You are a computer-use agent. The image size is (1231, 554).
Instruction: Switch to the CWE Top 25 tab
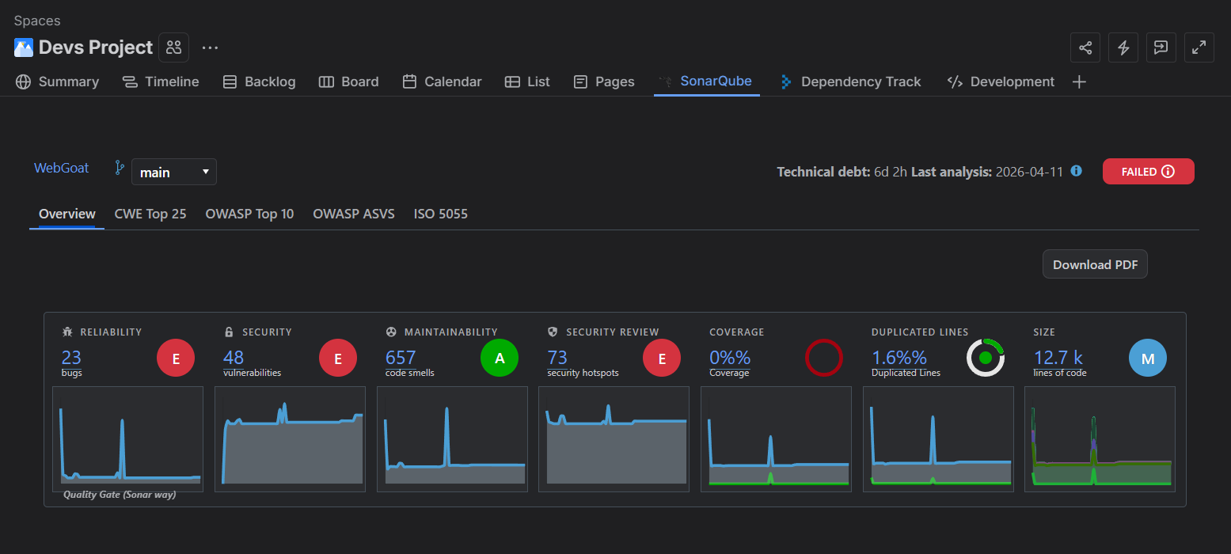click(150, 214)
